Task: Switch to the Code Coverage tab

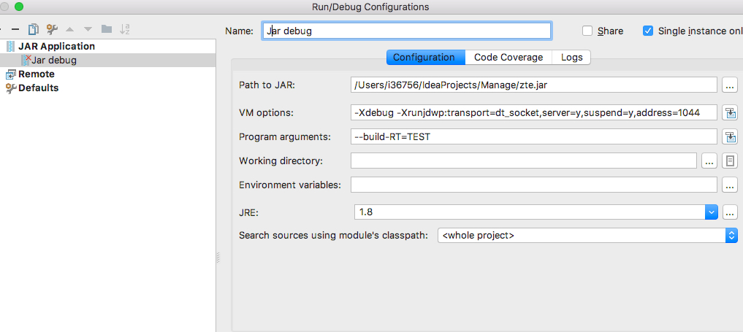Action: (x=508, y=57)
